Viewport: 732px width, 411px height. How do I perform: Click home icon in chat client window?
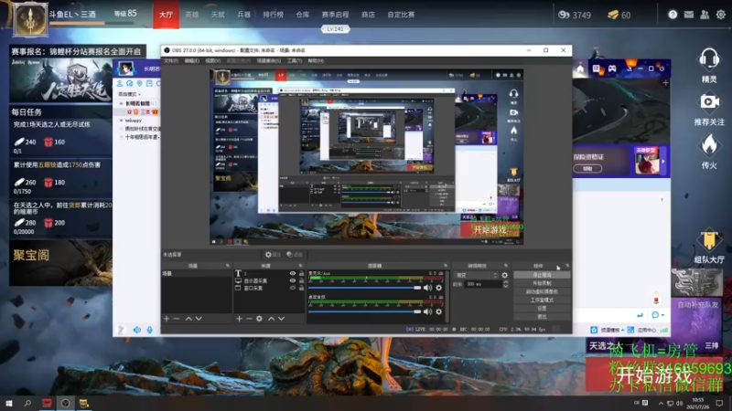pos(580,68)
